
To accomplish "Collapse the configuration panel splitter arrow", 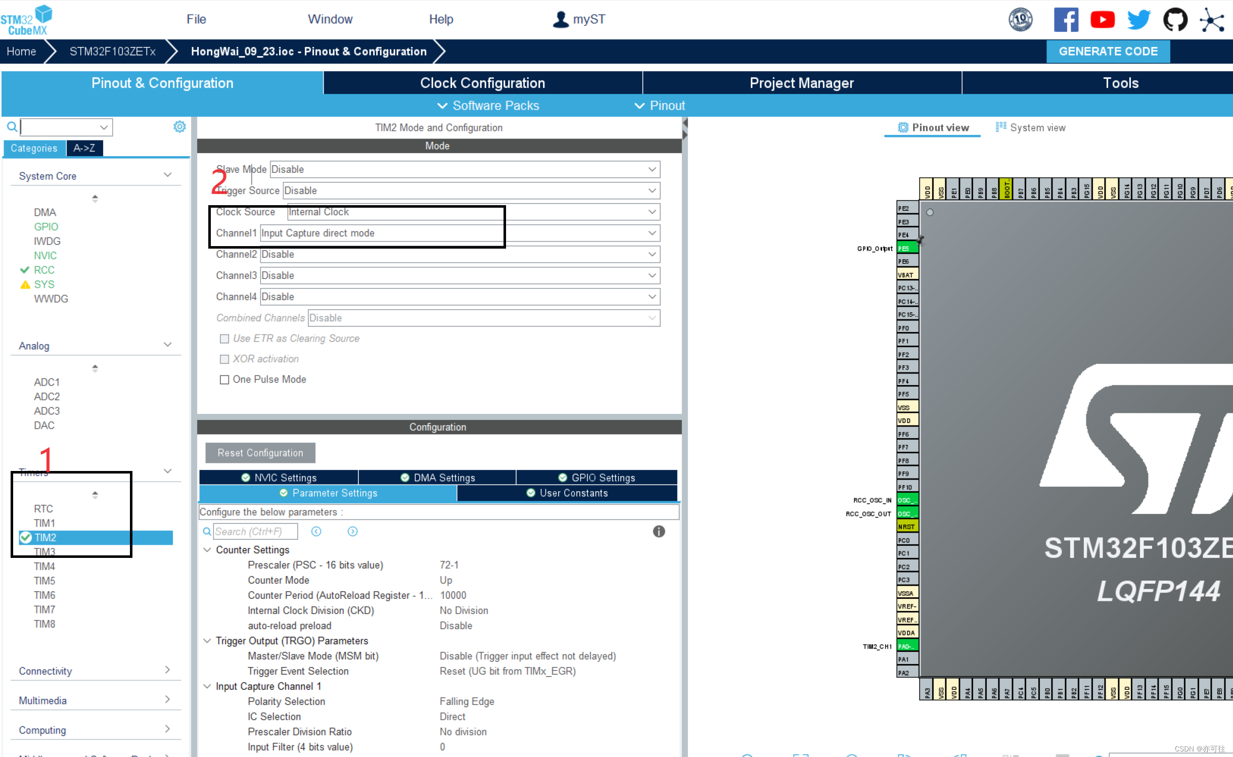I will point(686,123).
